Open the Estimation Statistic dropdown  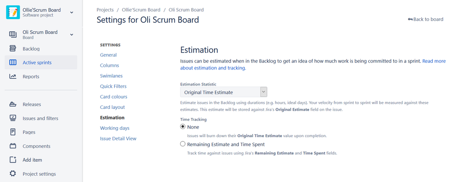(224, 92)
